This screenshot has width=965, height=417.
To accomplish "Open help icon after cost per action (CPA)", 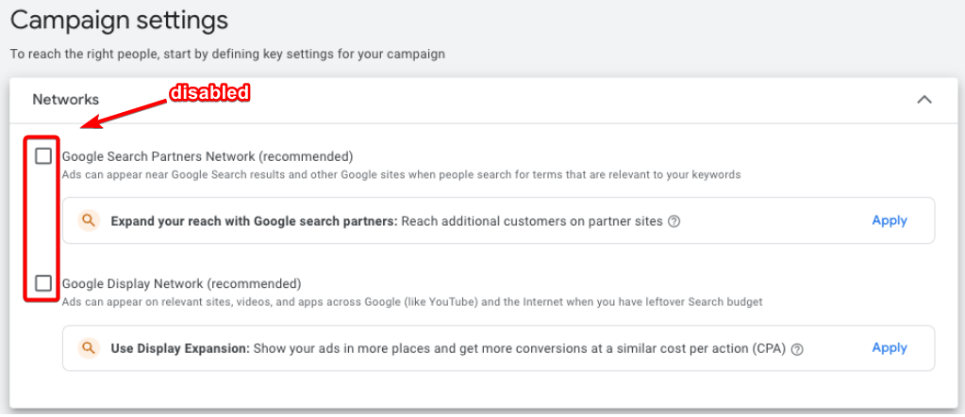I will click(797, 349).
